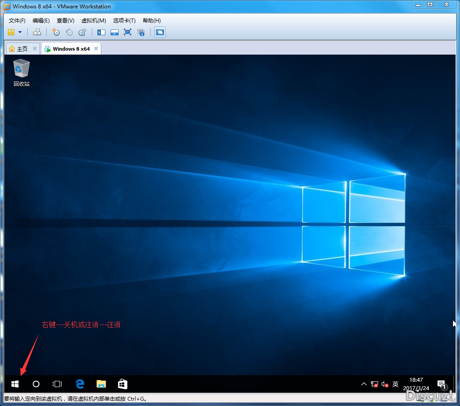Launch Microsoft Edge from the guest taskbar
This screenshot has width=460, height=406.
tap(80, 384)
